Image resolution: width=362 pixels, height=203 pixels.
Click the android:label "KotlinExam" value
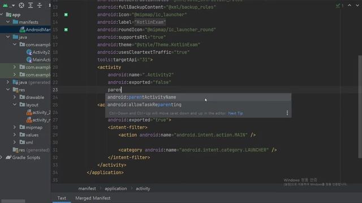click(x=150, y=23)
